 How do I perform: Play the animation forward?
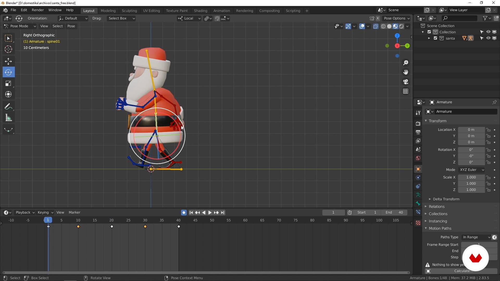[210, 213]
